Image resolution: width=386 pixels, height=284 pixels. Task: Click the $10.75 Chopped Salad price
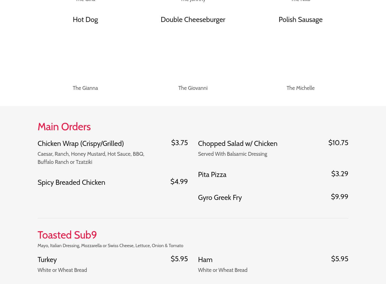(x=338, y=143)
